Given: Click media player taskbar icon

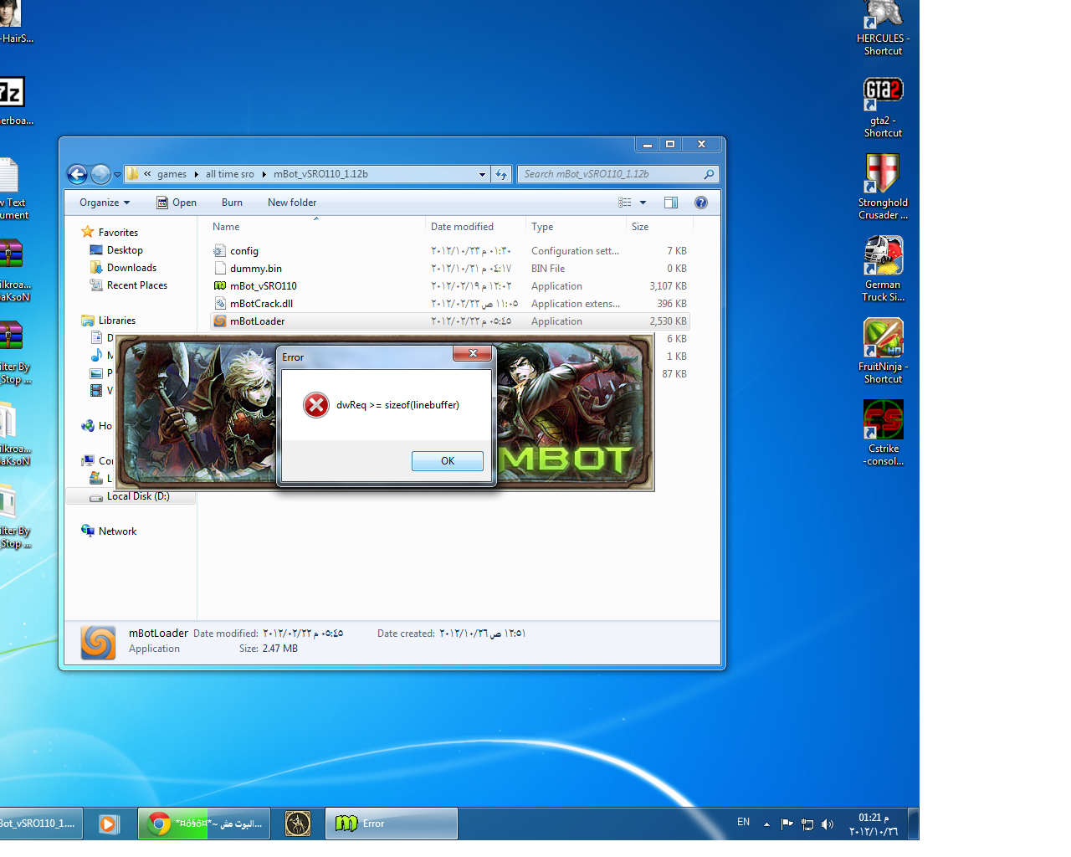Looking at the screenshot, I should coord(109,824).
